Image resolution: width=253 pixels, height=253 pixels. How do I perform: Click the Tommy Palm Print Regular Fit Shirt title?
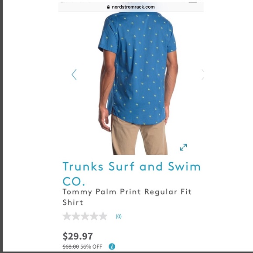pyautogui.click(x=127, y=197)
